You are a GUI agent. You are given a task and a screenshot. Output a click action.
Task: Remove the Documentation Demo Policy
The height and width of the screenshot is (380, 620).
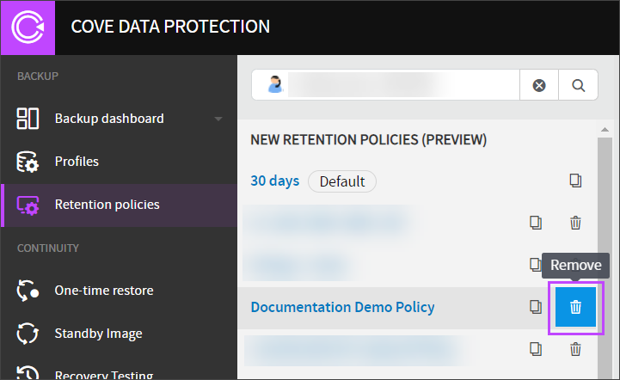[576, 307]
